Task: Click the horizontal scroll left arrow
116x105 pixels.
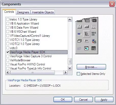Action: click(8, 73)
